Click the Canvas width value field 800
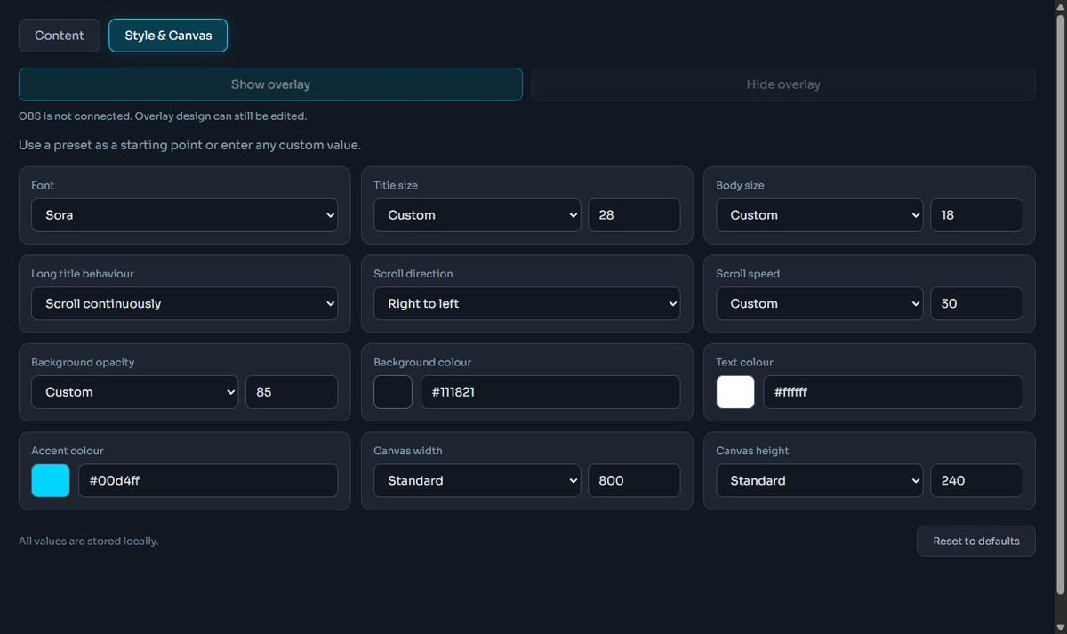 tap(634, 480)
